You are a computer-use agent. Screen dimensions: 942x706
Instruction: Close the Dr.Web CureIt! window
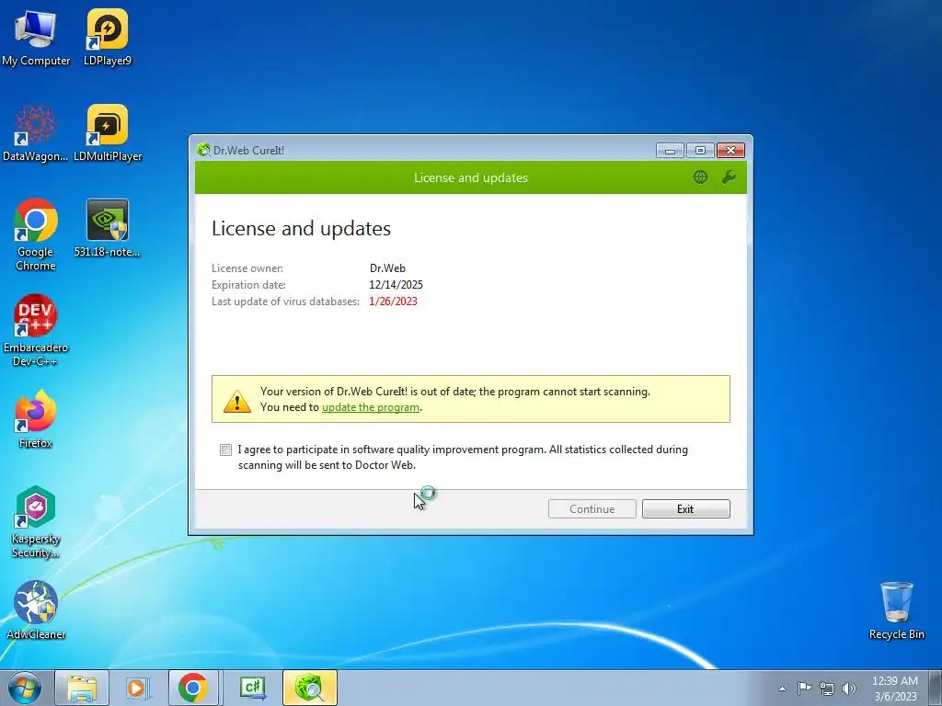tap(730, 150)
